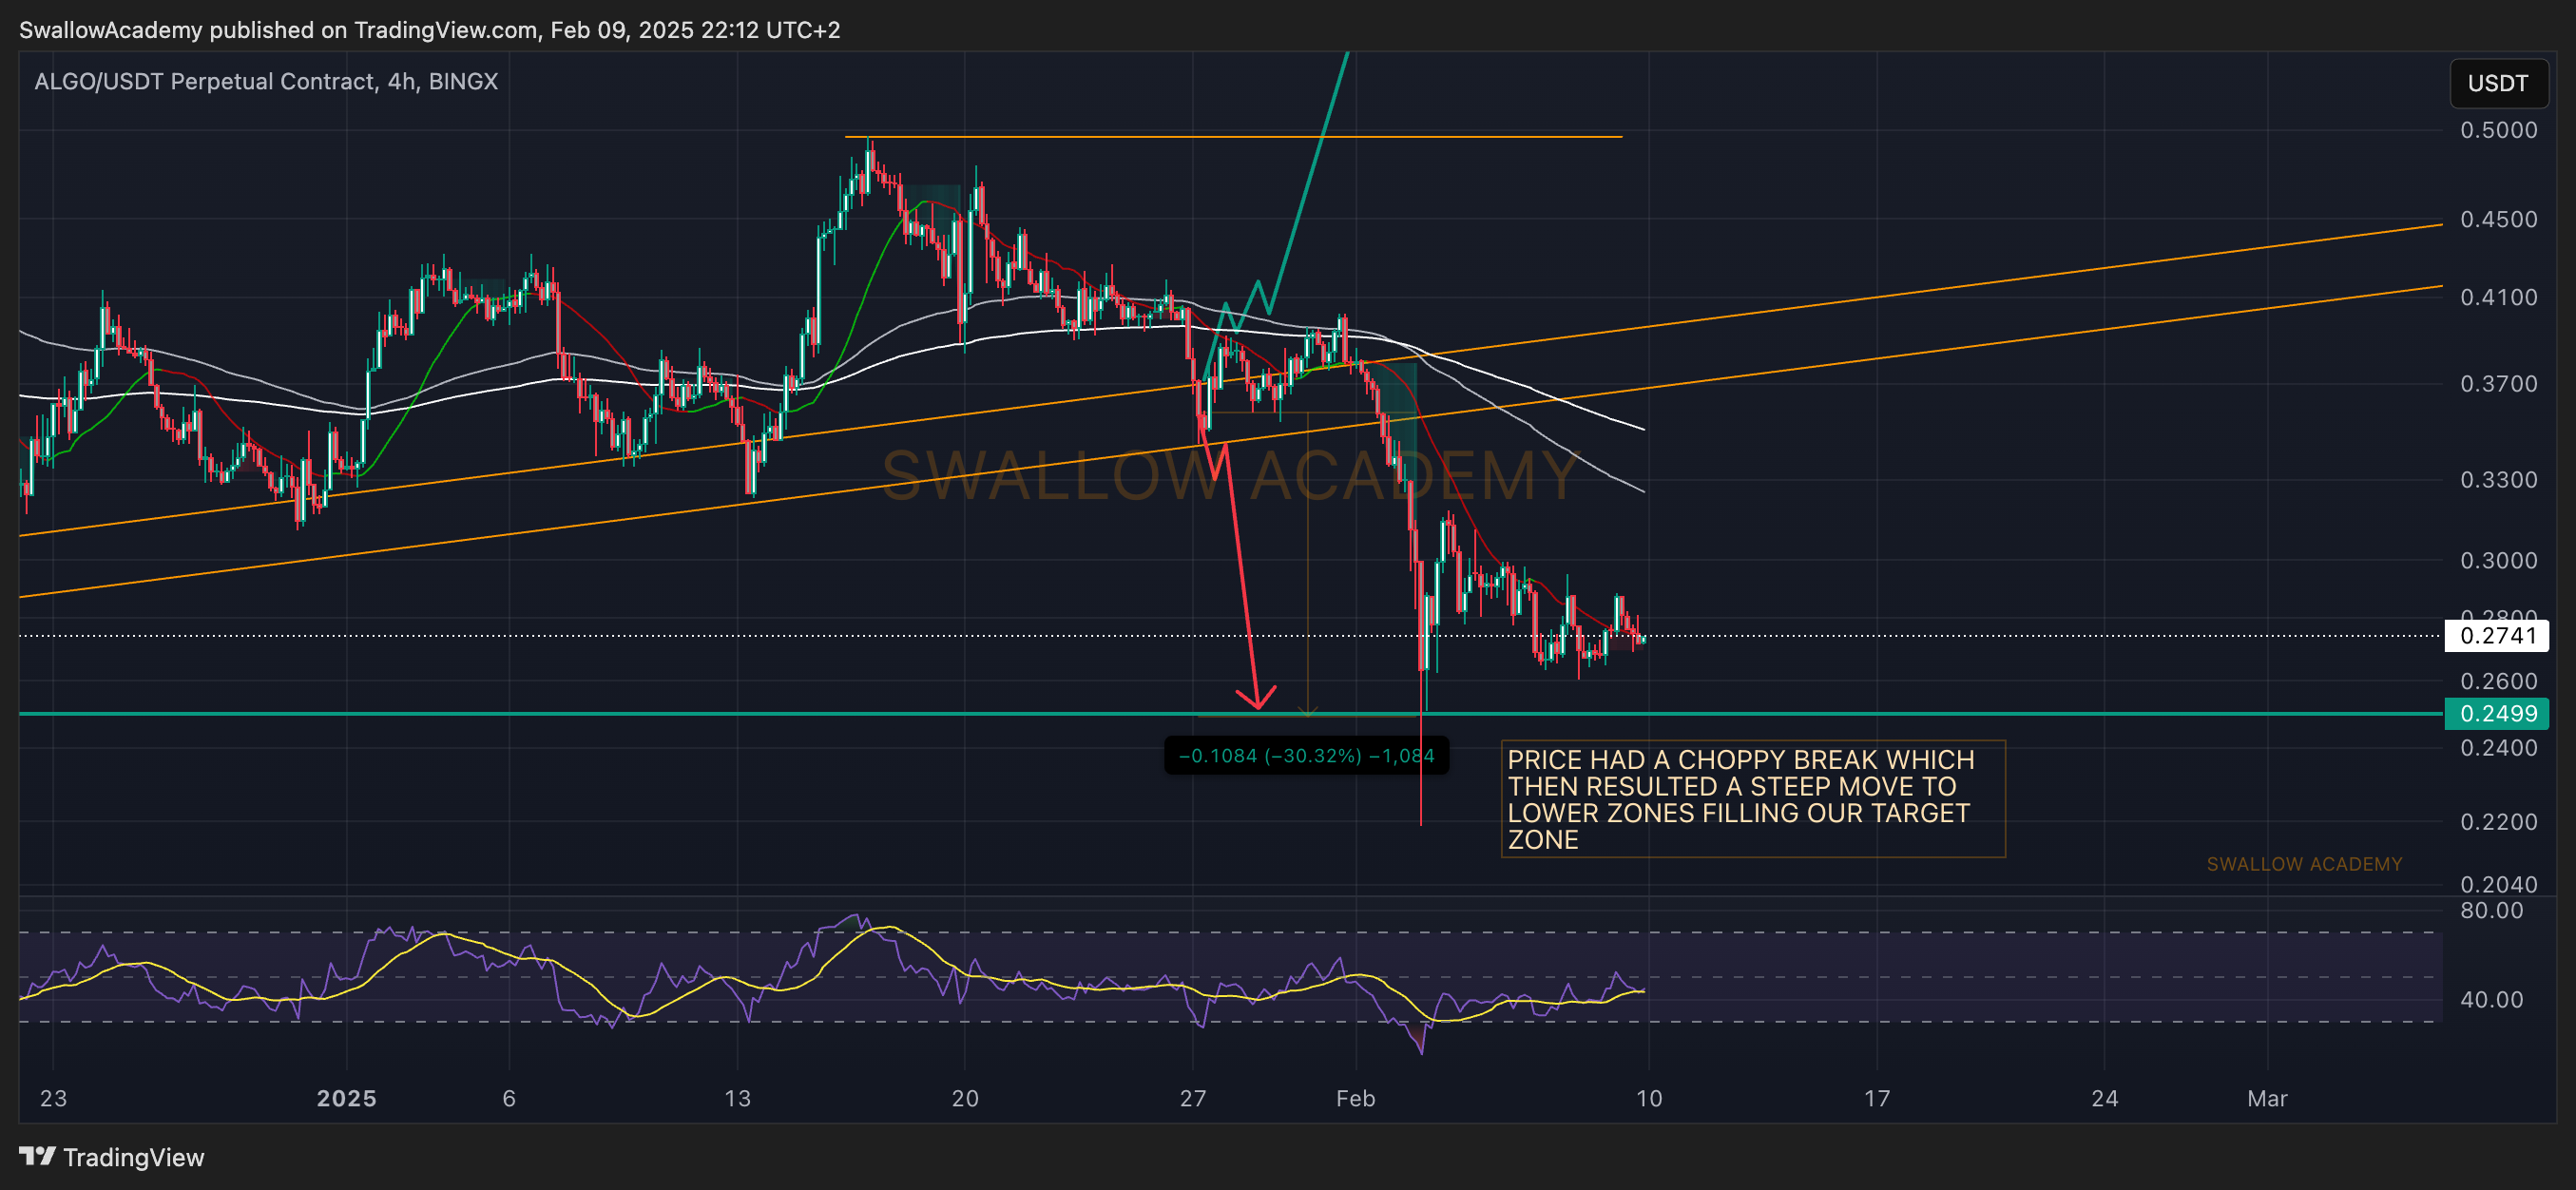Click the 2025 label on time axis
The image size is (2576, 1190).
346,1098
